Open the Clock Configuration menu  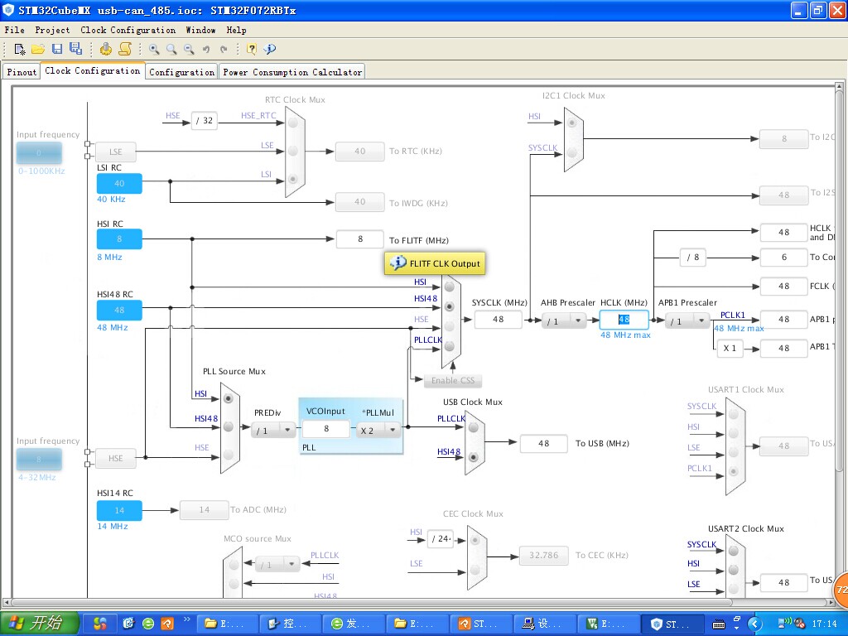128,31
